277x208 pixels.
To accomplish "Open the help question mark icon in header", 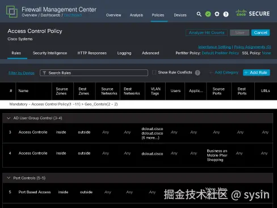I will (226, 14).
